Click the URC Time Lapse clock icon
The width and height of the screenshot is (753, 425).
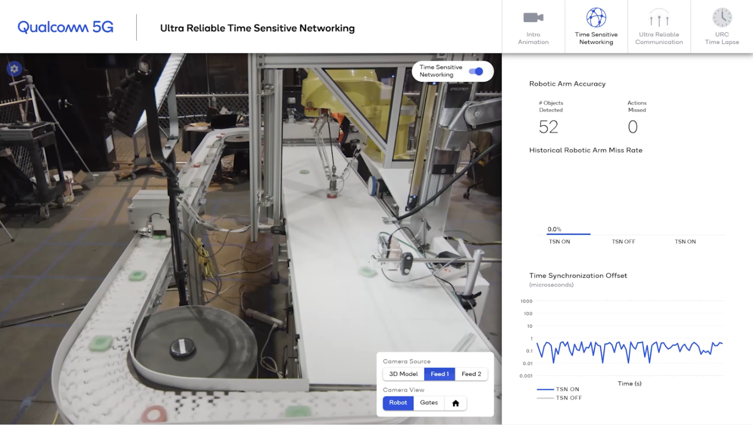coord(722,18)
